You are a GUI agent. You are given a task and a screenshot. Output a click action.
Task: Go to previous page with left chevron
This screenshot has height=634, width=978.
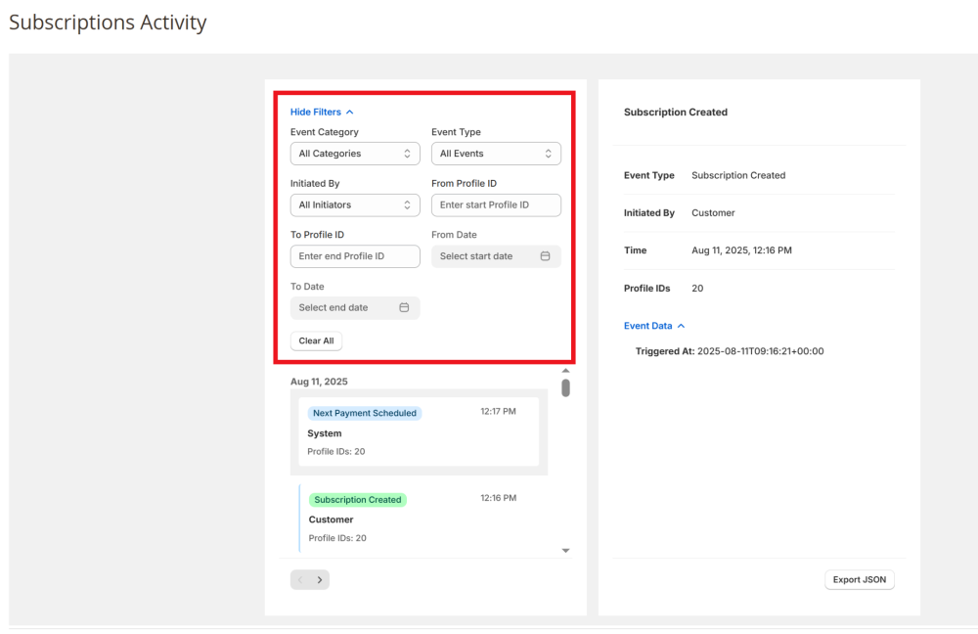point(300,580)
